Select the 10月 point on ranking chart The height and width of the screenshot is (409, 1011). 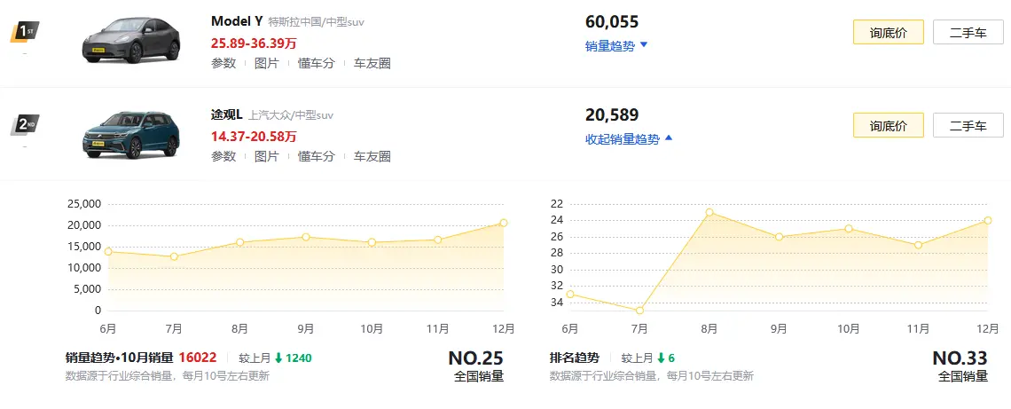pos(849,229)
